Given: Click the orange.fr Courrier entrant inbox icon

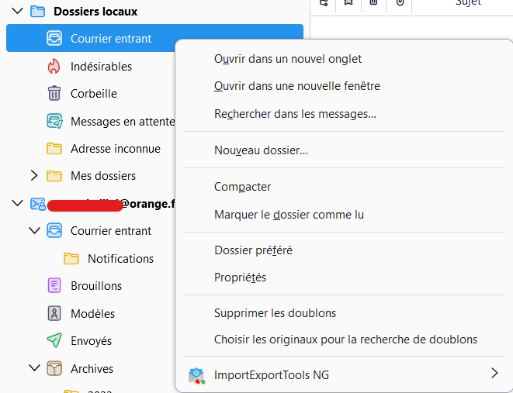Looking at the screenshot, I should point(54,230).
